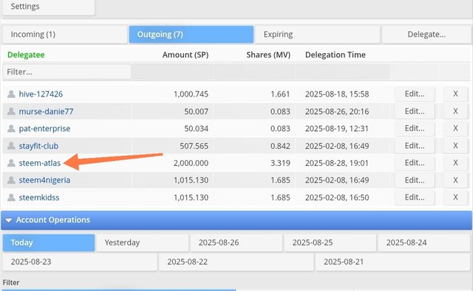Screen dimensions: 473x291
Task: Open the steem4nigeria account link
Action: (44, 180)
